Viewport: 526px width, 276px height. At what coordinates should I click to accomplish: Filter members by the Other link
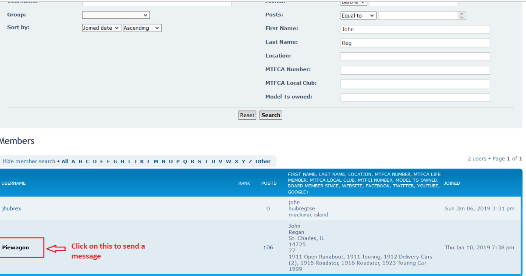(x=263, y=161)
